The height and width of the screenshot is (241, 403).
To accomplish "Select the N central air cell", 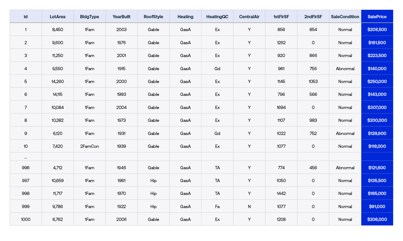I will [249, 206].
